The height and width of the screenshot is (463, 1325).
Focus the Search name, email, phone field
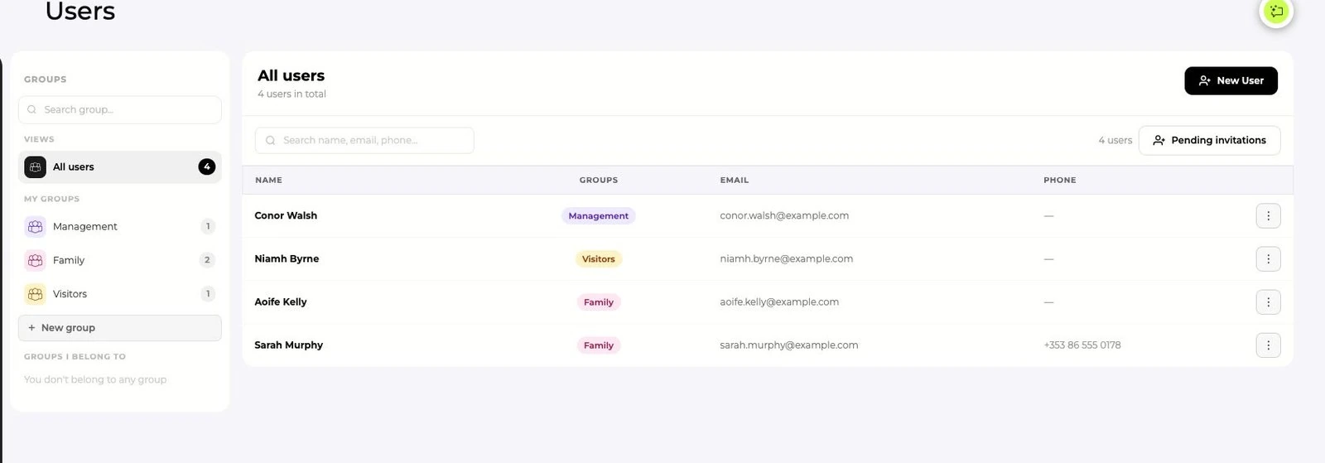[364, 141]
